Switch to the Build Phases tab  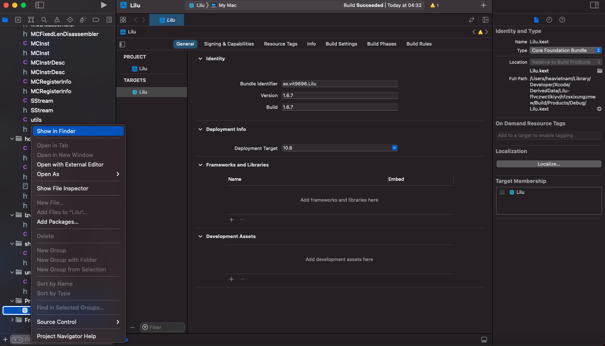point(381,44)
